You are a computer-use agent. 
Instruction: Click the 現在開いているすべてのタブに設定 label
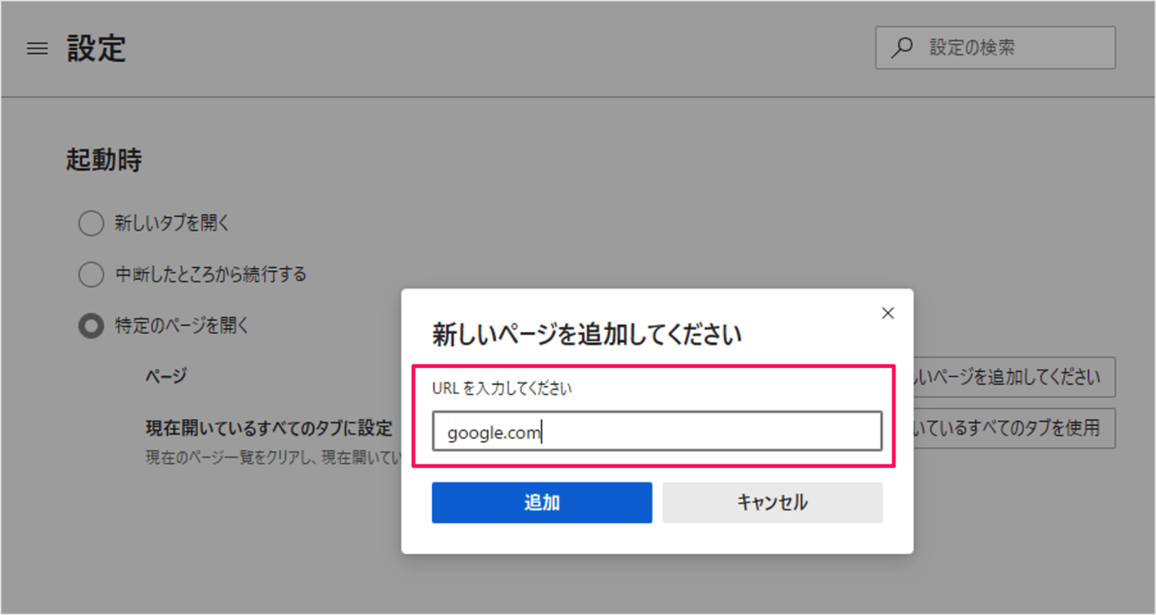click(x=269, y=428)
